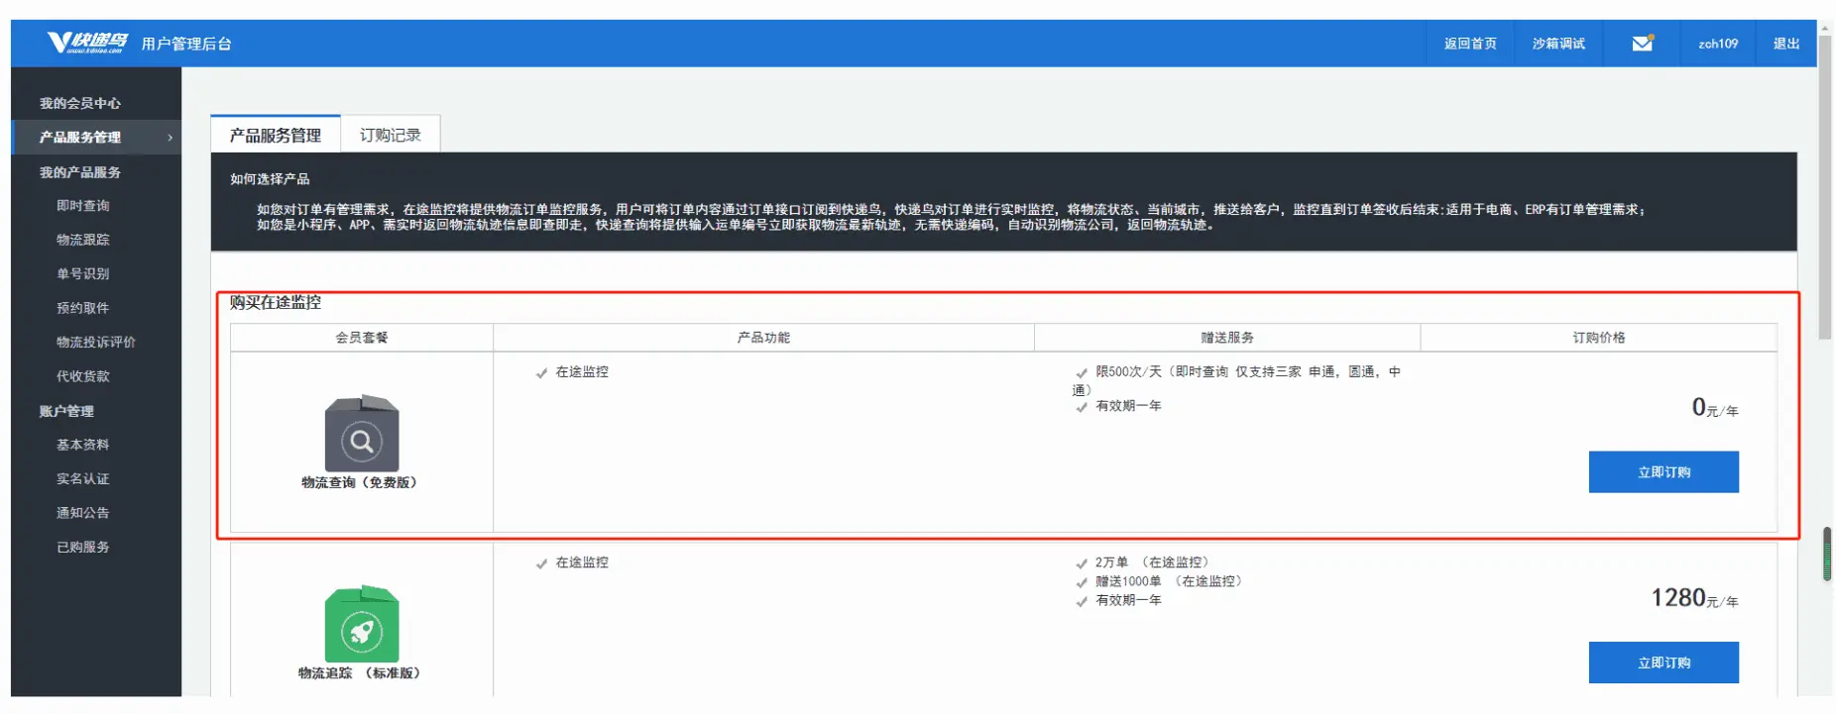Open 实名认证 in sidebar
Screen dimensions: 1836x714
(83, 479)
